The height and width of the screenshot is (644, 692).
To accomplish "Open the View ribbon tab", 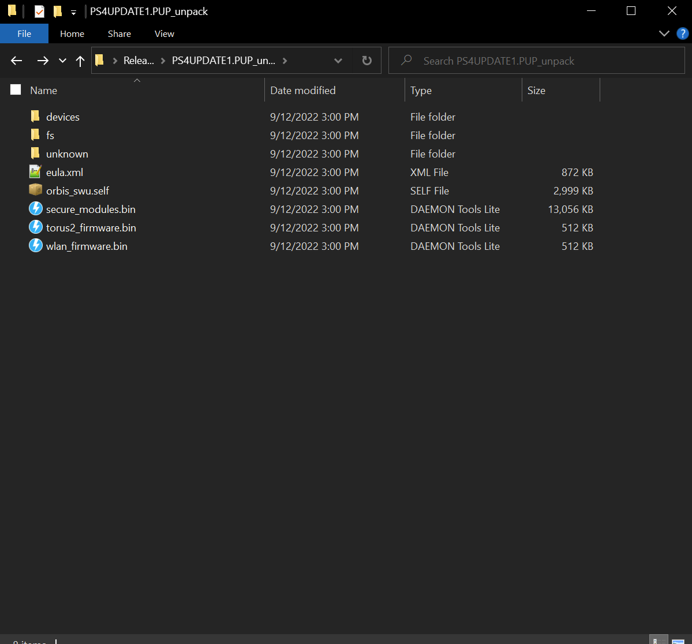I will click(x=164, y=33).
